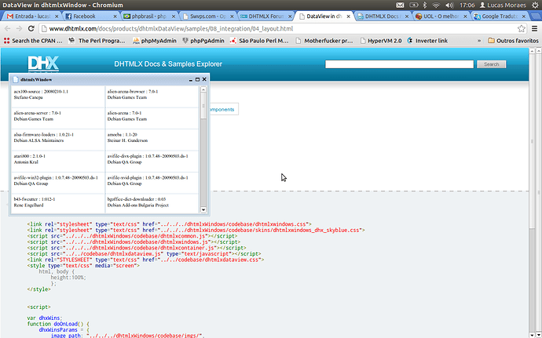
Task: Open the Bluetooth tray indicator
Action: click(425, 5)
